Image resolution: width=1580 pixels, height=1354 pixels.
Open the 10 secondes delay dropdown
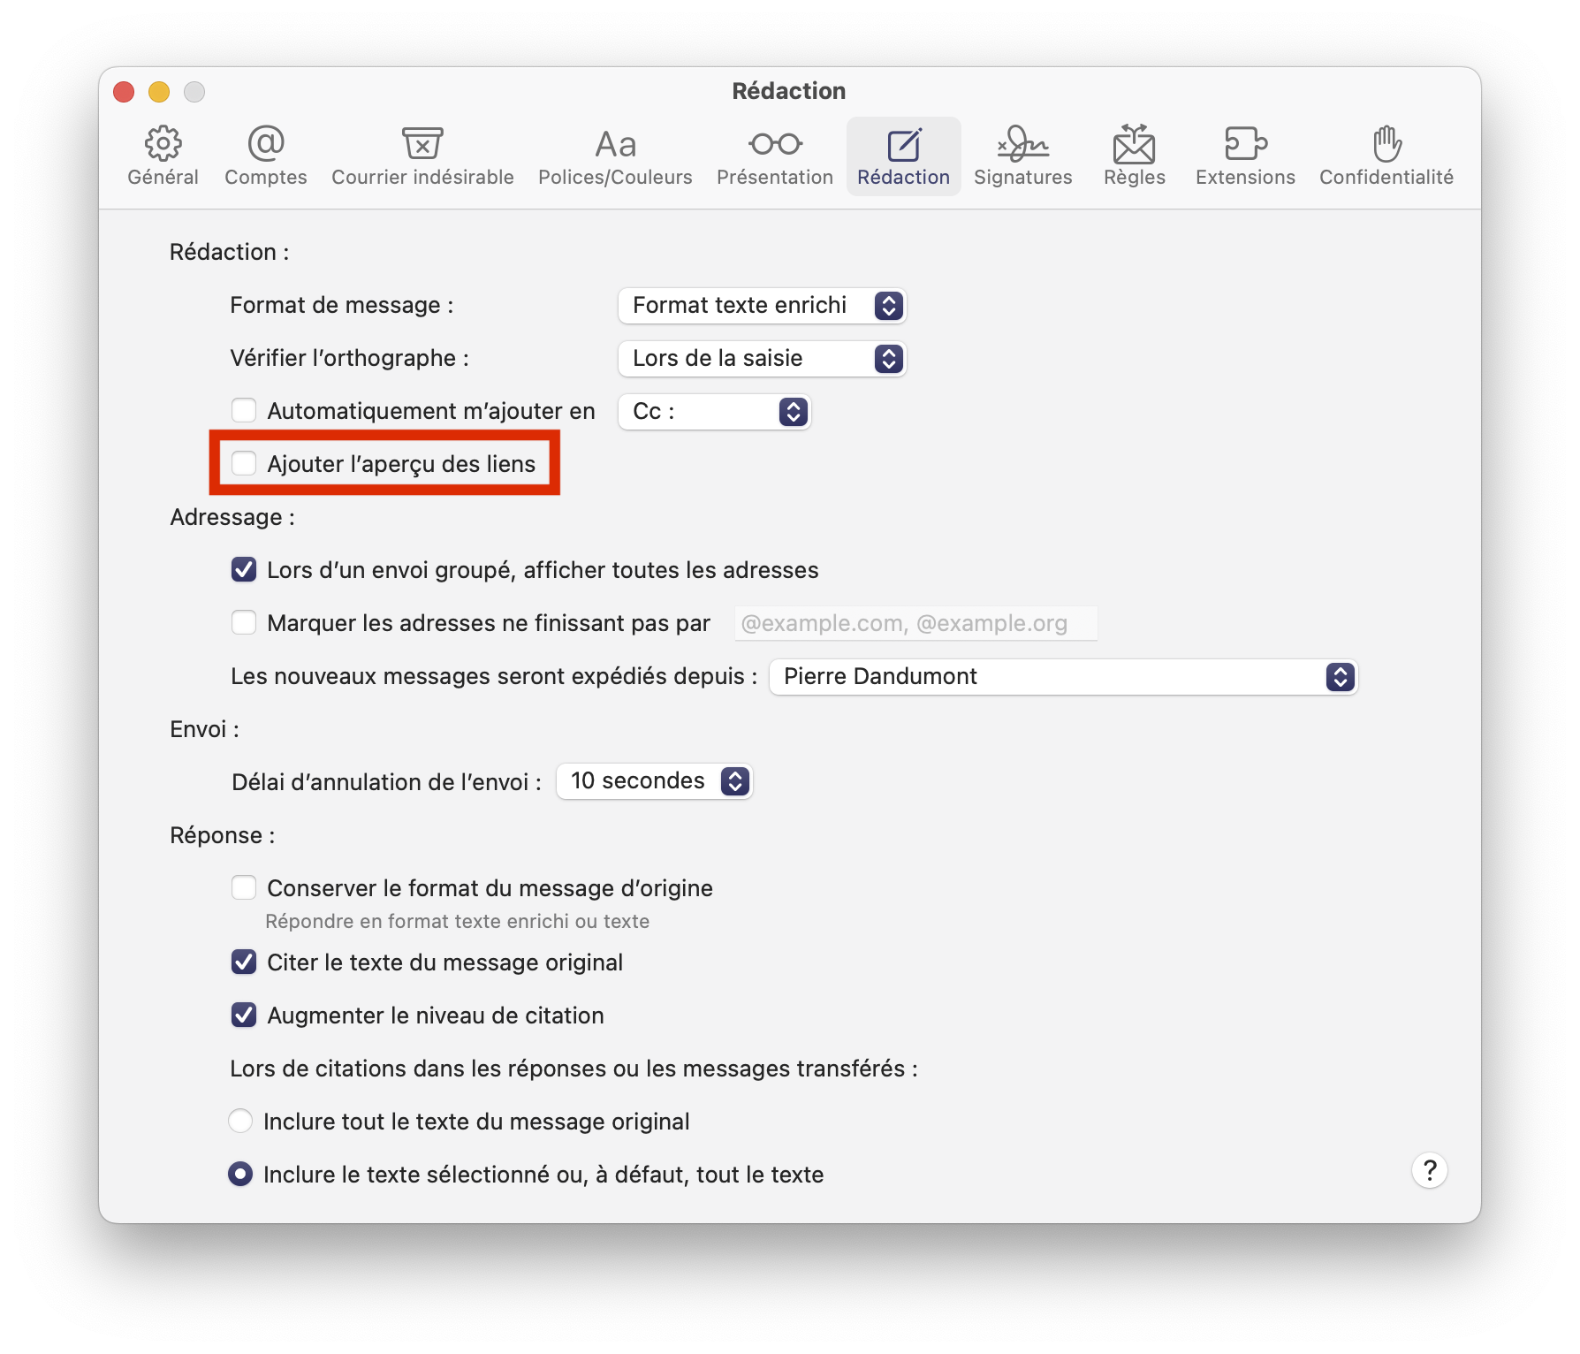tap(654, 781)
